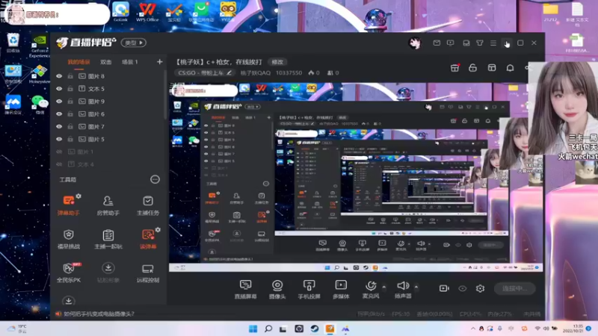
Task: Show hidden system tray icons
Action: pos(473,329)
